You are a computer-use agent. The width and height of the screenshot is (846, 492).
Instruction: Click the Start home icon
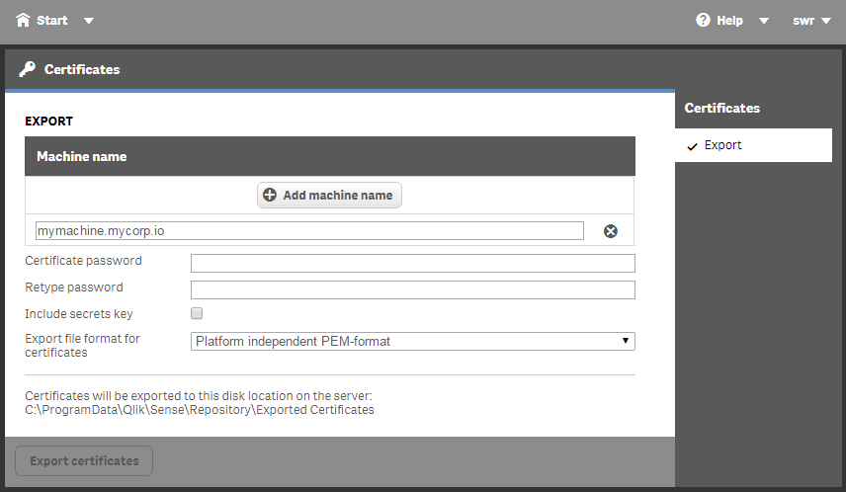pos(23,20)
